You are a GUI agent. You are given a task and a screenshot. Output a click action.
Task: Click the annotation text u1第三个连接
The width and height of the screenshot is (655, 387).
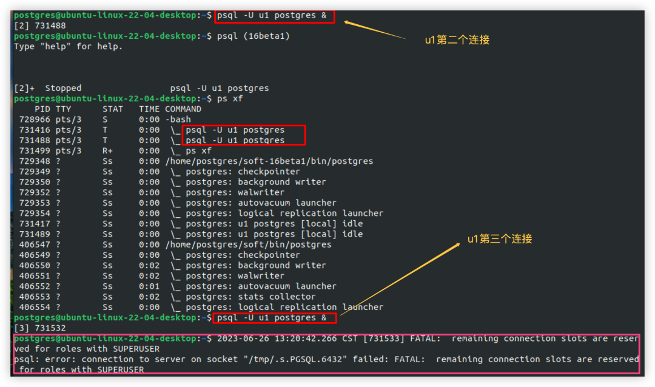[500, 239]
